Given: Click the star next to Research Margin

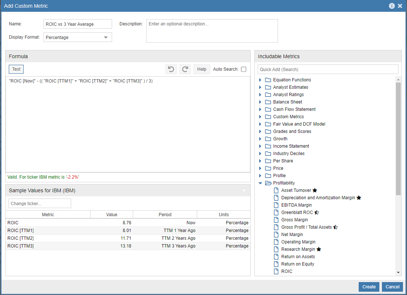Looking at the screenshot, I should click(x=319, y=249).
